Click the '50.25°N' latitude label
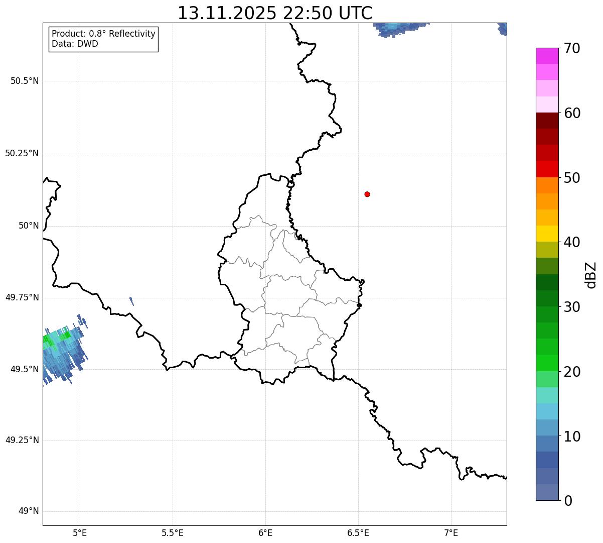 coord(22,153)
